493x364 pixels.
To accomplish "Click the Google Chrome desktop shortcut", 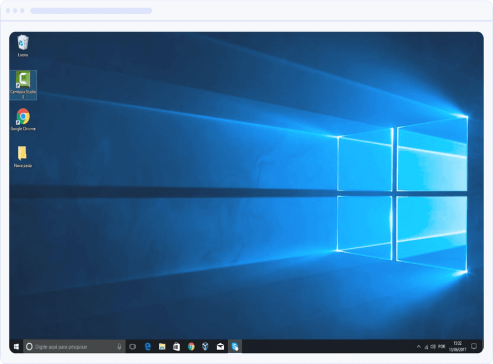I will coord(23,117).
